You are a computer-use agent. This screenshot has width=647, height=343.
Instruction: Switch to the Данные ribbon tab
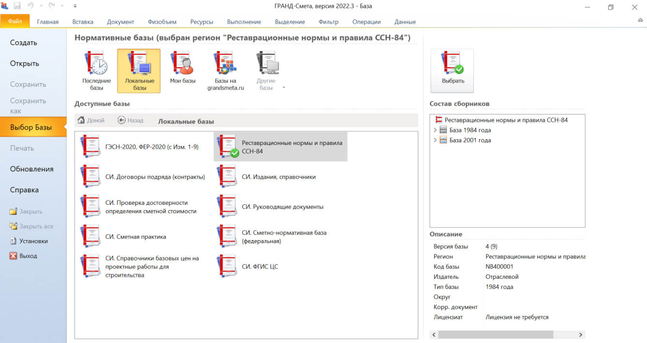point(405,22)
